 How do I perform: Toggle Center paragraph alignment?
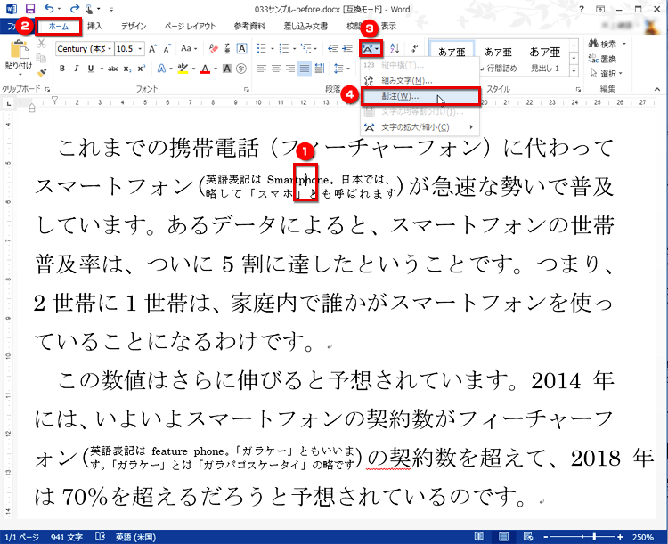click(276, 69)
